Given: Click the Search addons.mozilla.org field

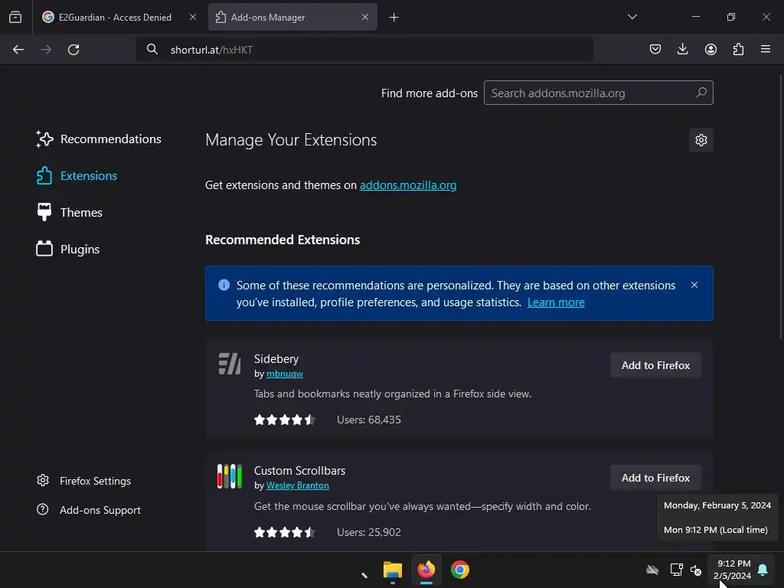Looking at the screenshot, I should pyautogui.click(x=598, y=93).
